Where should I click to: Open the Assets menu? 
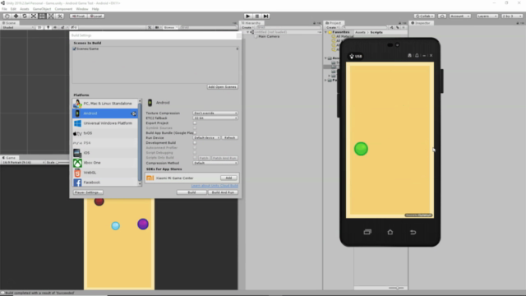tap(25, 9)
